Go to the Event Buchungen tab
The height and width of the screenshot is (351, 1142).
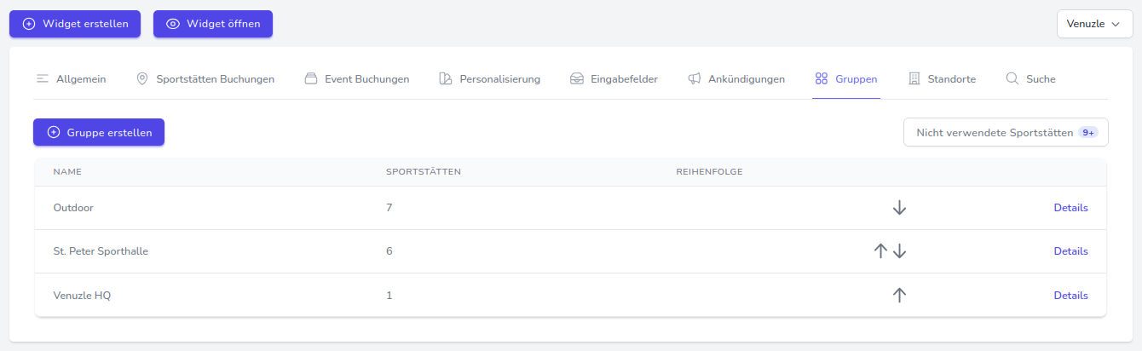coord(357,79)
